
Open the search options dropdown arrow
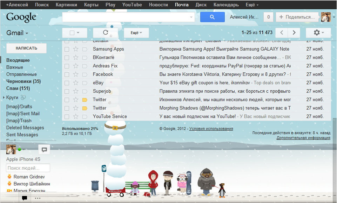pos(191,17)
